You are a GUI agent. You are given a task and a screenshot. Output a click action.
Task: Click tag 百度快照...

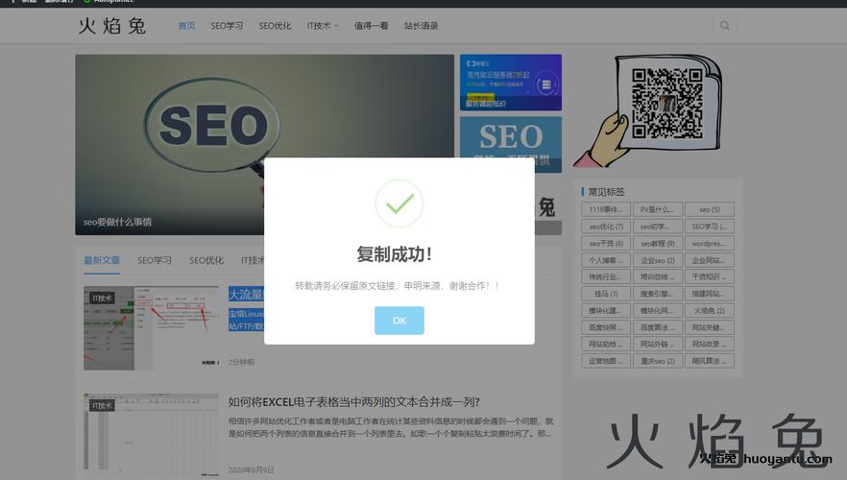coord(606,327)
